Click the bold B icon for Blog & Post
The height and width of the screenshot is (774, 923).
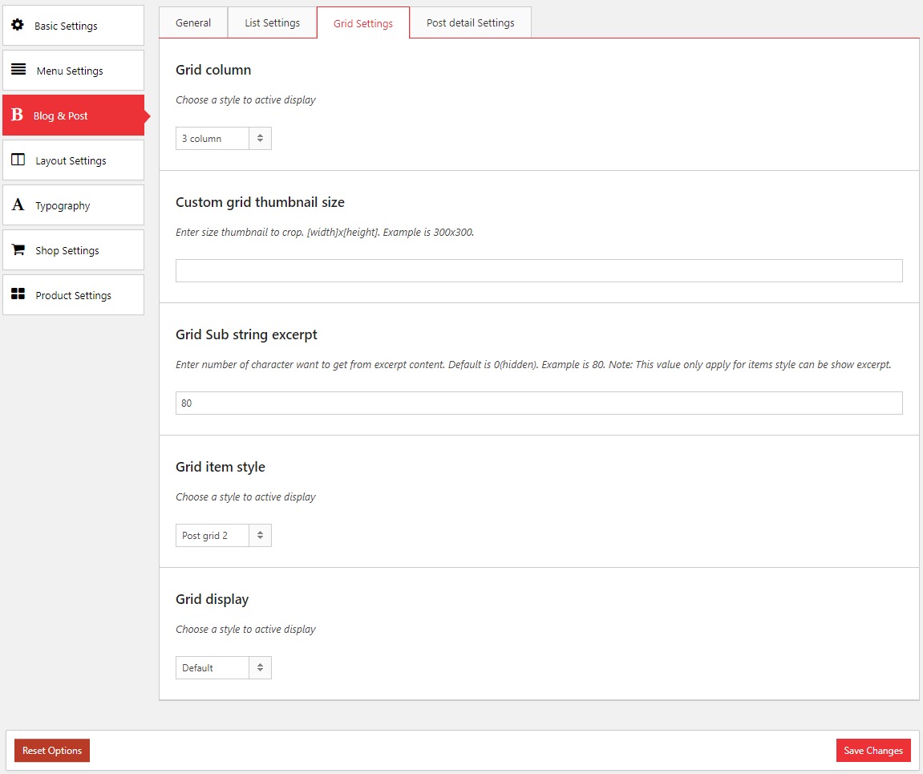[x=17, y=115]
